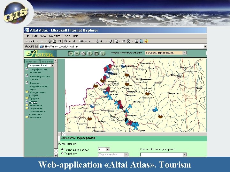Click the browser Back button
This screenshot has height=172, width=230.
(30, 41)
